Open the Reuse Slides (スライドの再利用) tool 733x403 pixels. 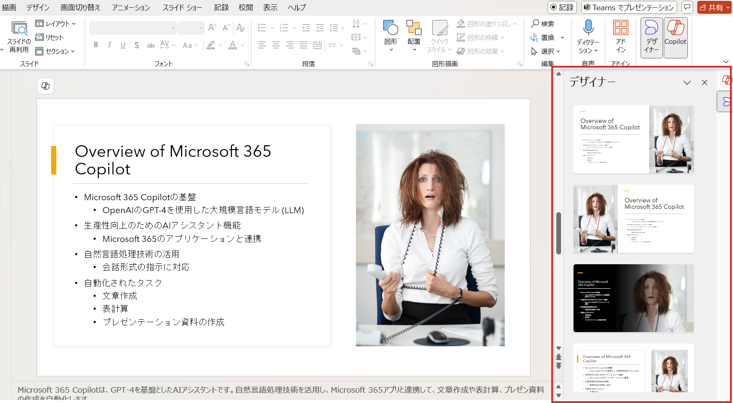(x=19, y=37)
